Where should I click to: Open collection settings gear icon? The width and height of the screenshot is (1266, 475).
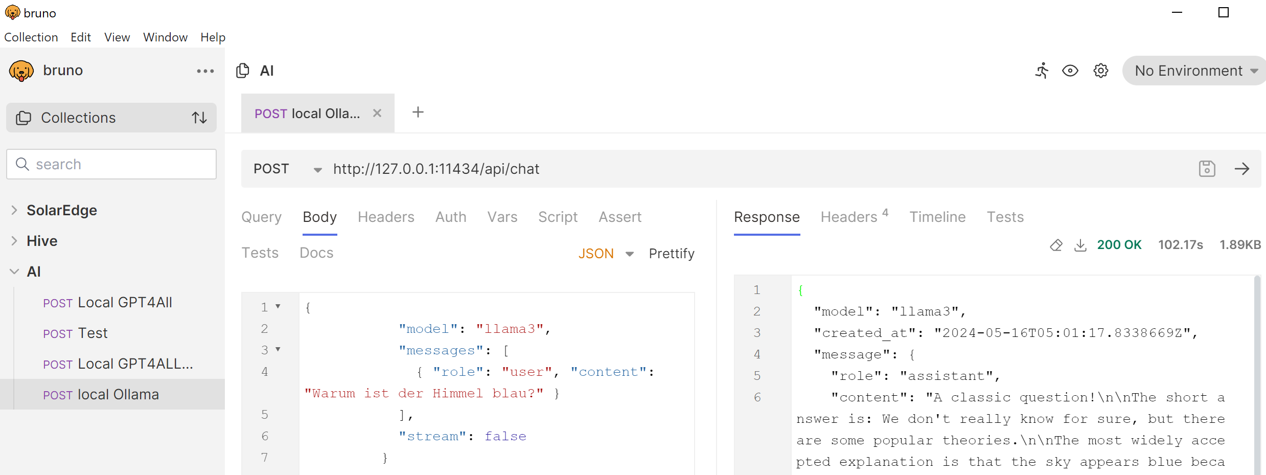pyautogui.click(x=1101, y=71)
